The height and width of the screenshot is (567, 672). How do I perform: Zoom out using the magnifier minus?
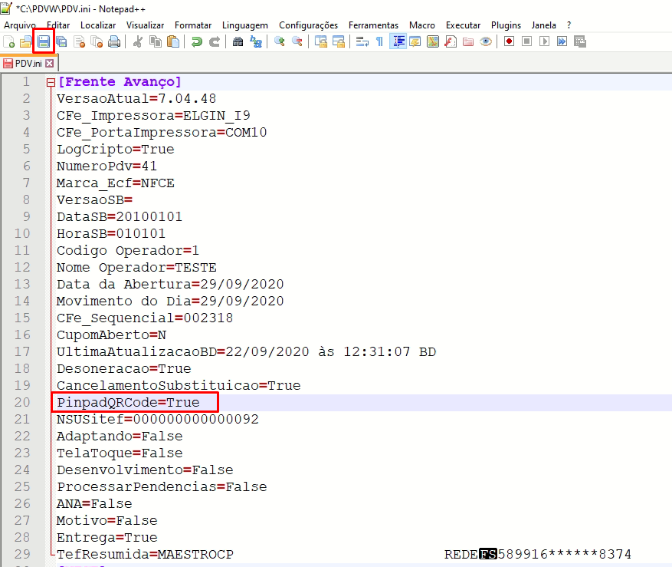point(297,41)
